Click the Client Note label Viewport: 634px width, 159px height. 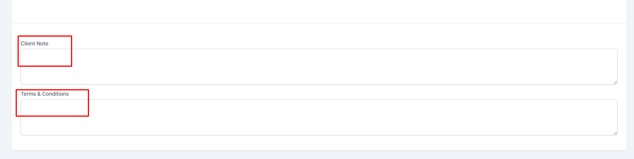(x=34, y=43)
